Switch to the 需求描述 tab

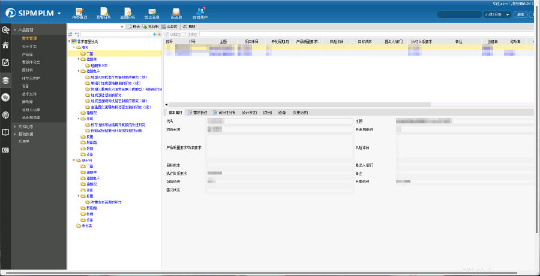pyautogui.click(x=198, y=112)
